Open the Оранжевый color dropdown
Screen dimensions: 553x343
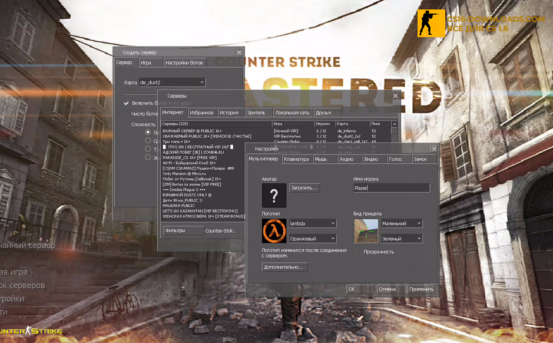click(313, 239)
